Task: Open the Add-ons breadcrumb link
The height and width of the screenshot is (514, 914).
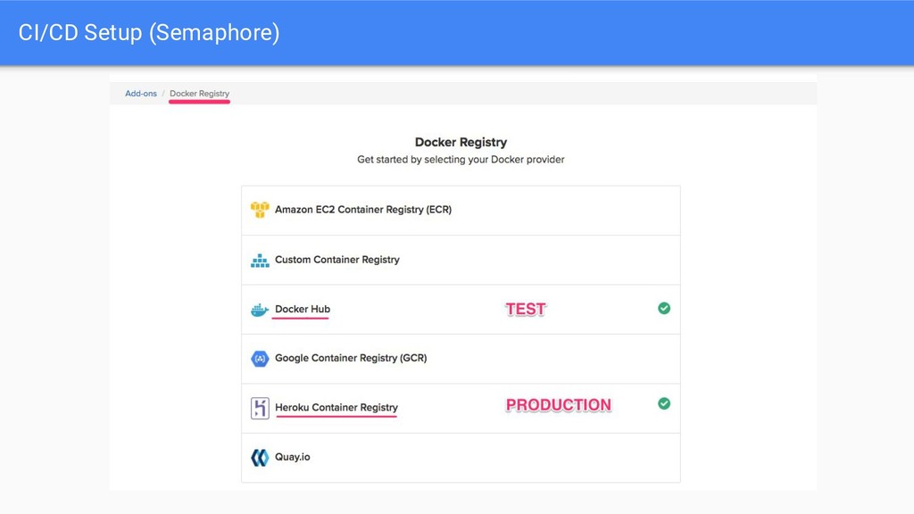Action: (x=141, y=93)
